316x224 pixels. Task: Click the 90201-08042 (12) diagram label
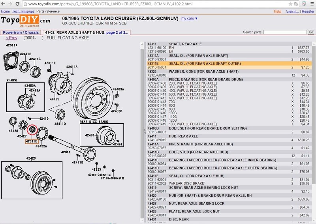100,175
